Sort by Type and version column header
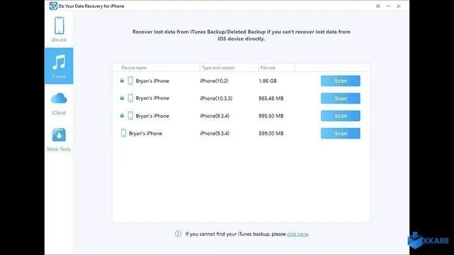The height and width of the screenshot is (255, 454). pyautogui.click(x=218, y=68)
